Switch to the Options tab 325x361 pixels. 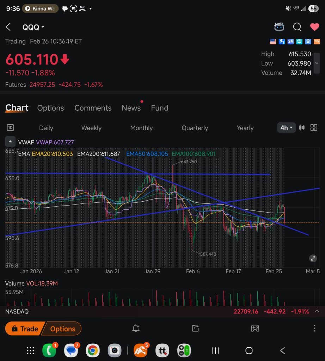(51, 108)
